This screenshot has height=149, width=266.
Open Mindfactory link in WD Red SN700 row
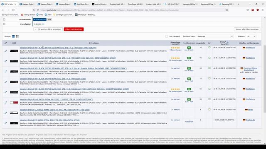pyautogui.click(x=250, y=99)
